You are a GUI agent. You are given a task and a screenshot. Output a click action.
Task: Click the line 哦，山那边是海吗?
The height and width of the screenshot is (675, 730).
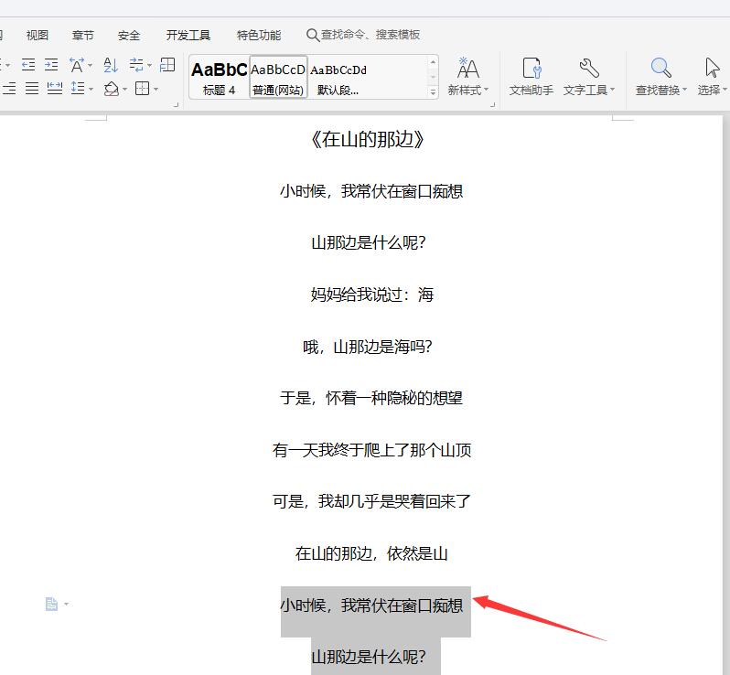tap(368, 347)
